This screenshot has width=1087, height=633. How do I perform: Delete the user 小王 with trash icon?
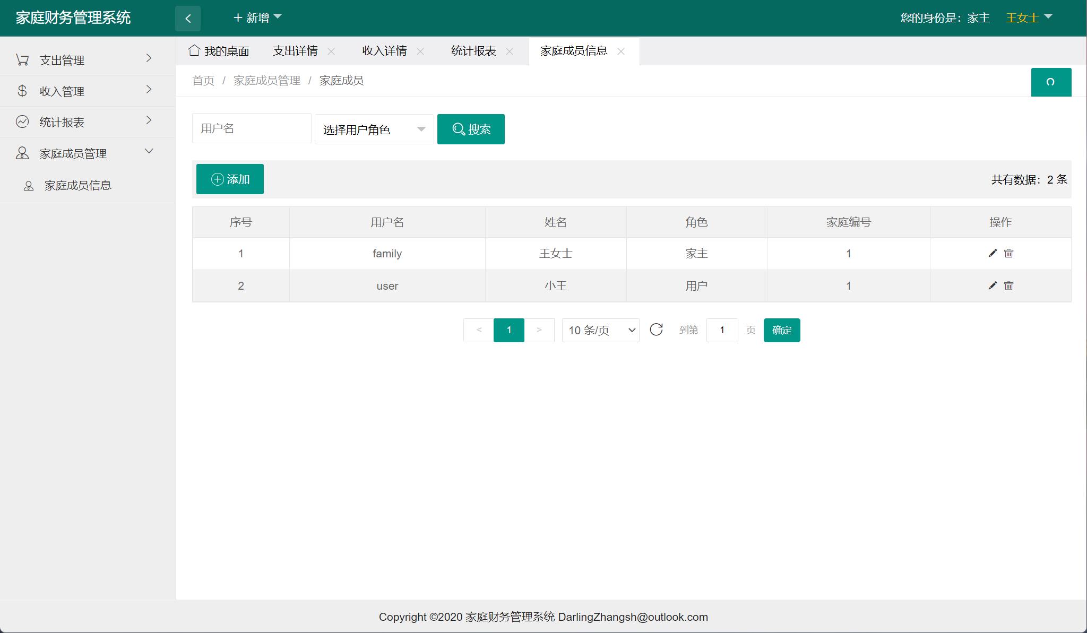point(1008,285)
